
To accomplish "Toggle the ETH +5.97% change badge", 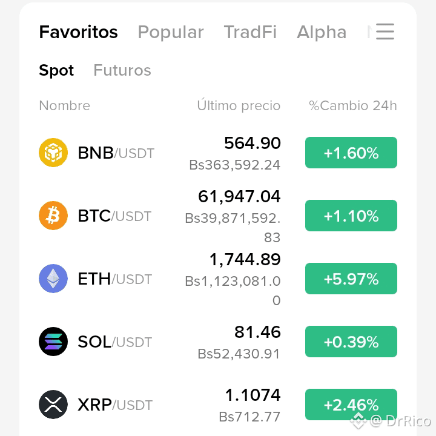I will point(351,279).
